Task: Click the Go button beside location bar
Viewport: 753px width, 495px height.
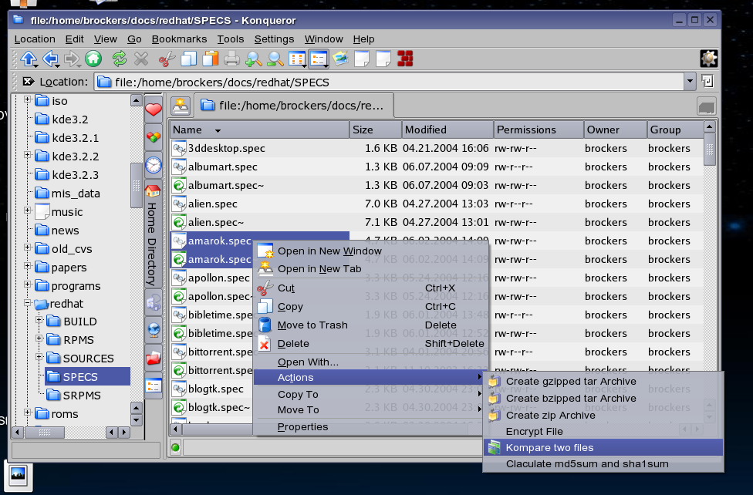Action: (x=707, y=82)
